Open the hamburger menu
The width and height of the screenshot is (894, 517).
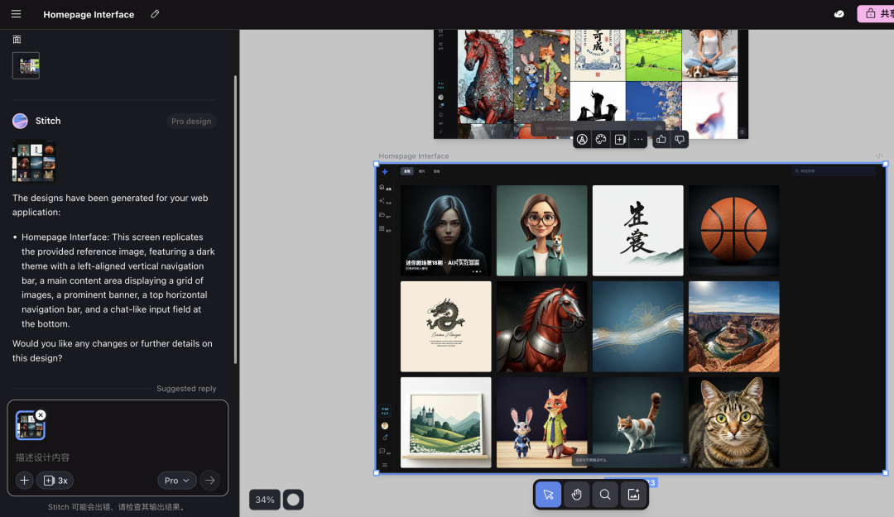point(16,14)
